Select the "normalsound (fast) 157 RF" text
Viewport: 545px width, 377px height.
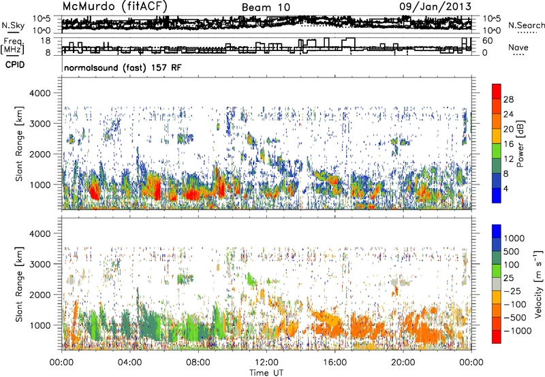123,67
